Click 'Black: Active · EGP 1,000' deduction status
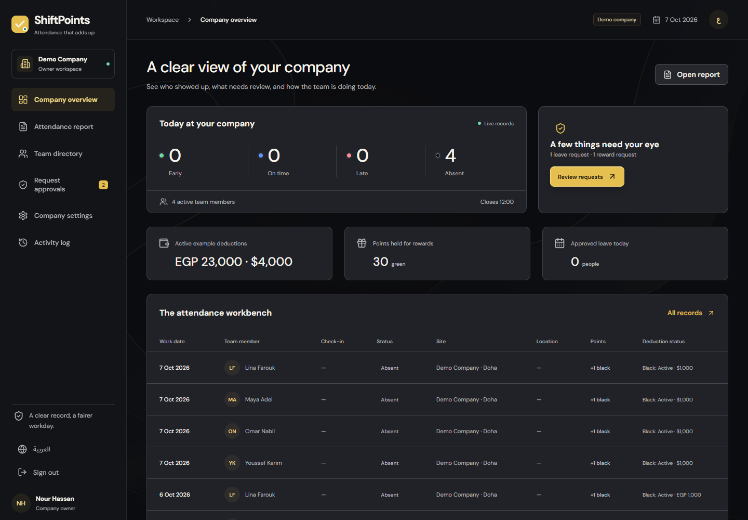748x520 pixels. pos(672,495)
